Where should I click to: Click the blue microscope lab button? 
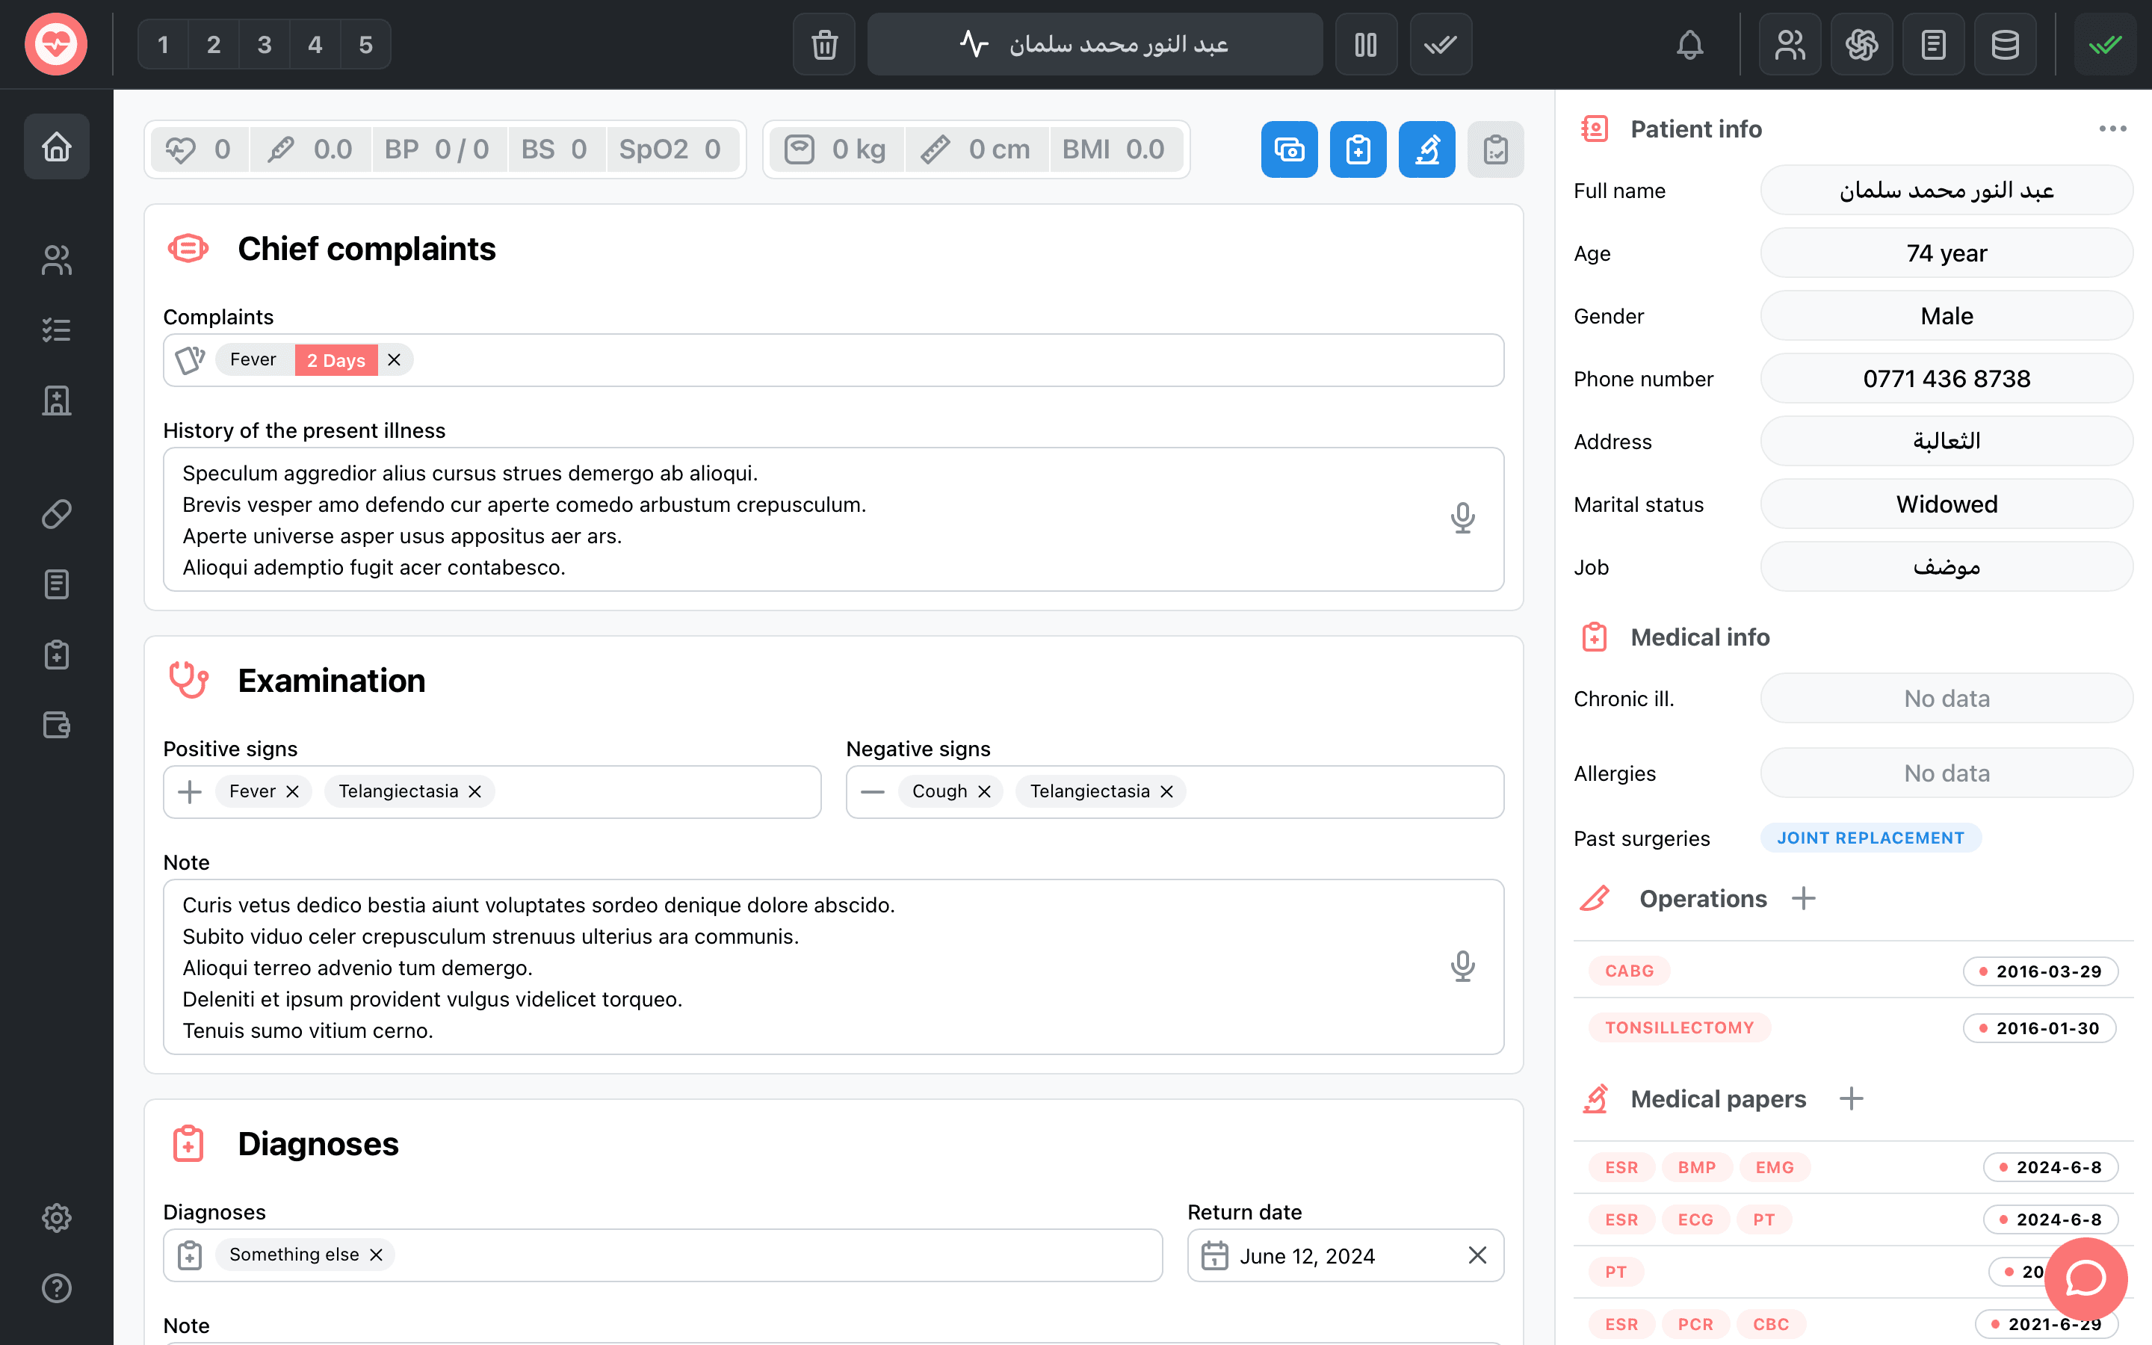pyautogui.click(x=1426, y=149)
